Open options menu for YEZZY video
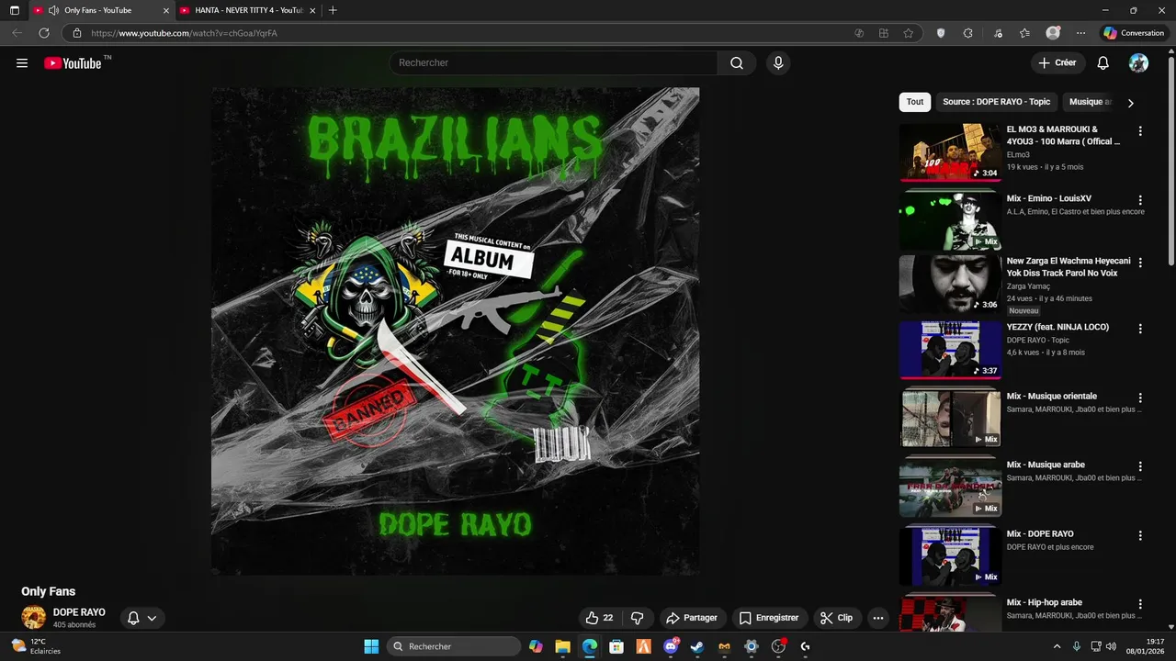The width and height of the screenshot is (1176, 661). point(1140,329)
